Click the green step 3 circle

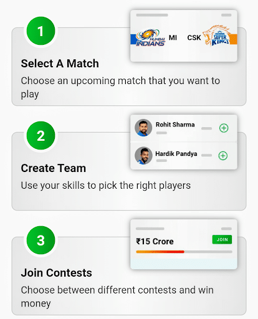41,240
